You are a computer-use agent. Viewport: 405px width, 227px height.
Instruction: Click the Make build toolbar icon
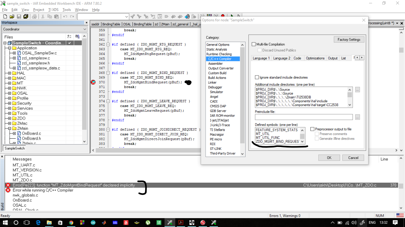coord(210,15)
